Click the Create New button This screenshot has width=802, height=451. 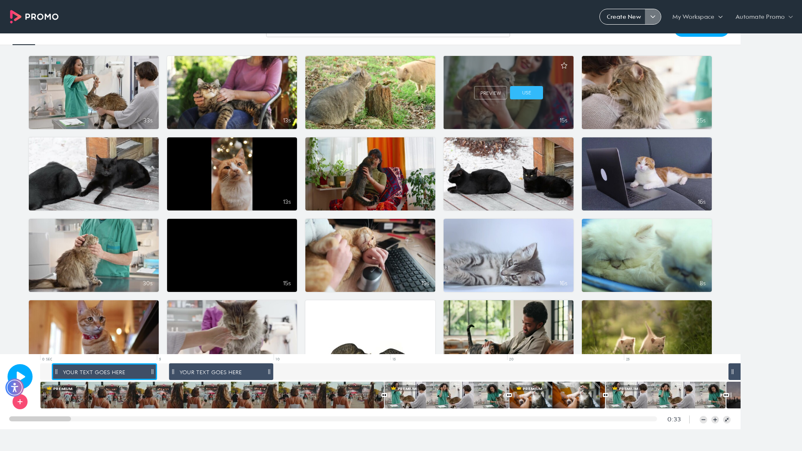click(x=623, y=17)
